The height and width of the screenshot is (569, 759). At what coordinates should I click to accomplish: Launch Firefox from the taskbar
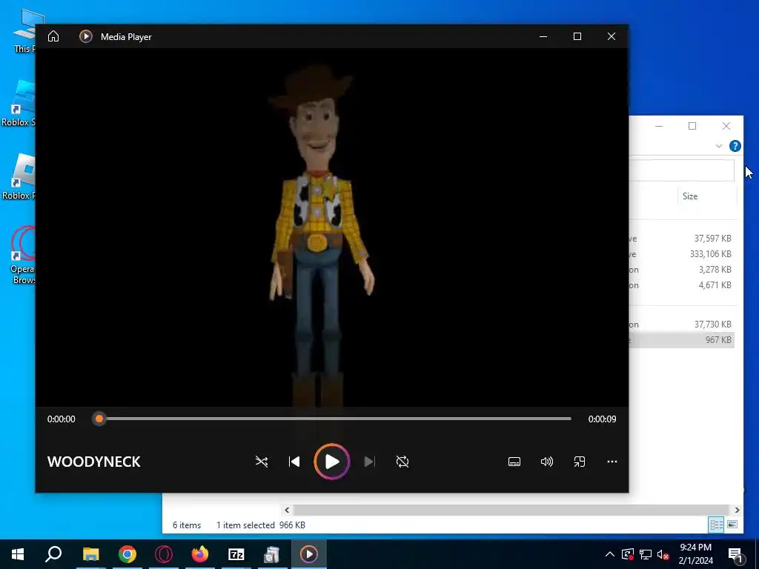pyautogui.click(x=200, y=554)
